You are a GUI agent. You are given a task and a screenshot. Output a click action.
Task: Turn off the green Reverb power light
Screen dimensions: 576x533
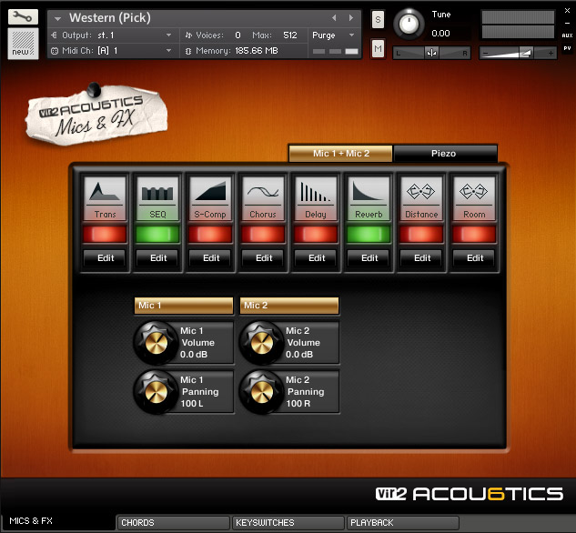click(369, 235)
